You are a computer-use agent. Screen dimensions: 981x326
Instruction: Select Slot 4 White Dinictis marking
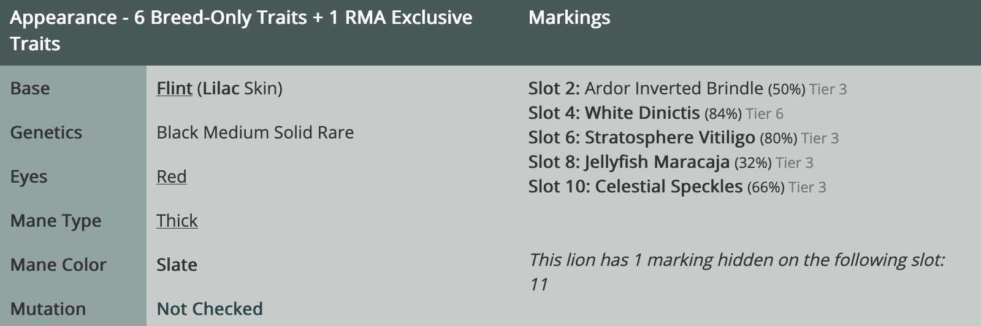pos(642,113)
